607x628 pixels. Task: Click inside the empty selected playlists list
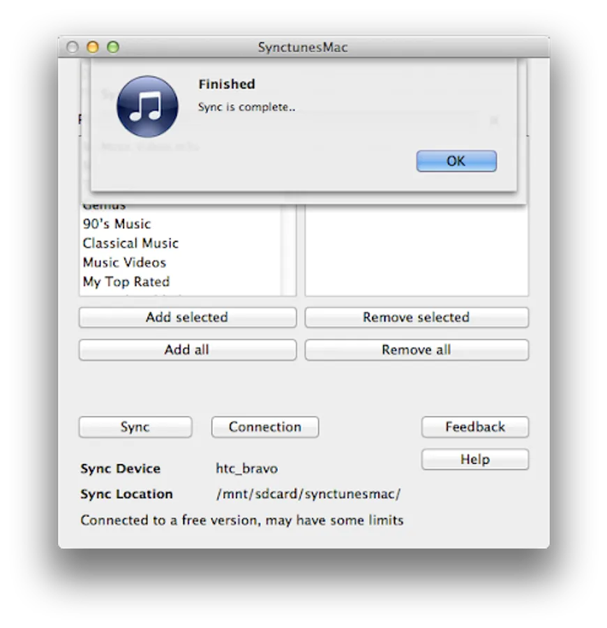tap(417, 251)
